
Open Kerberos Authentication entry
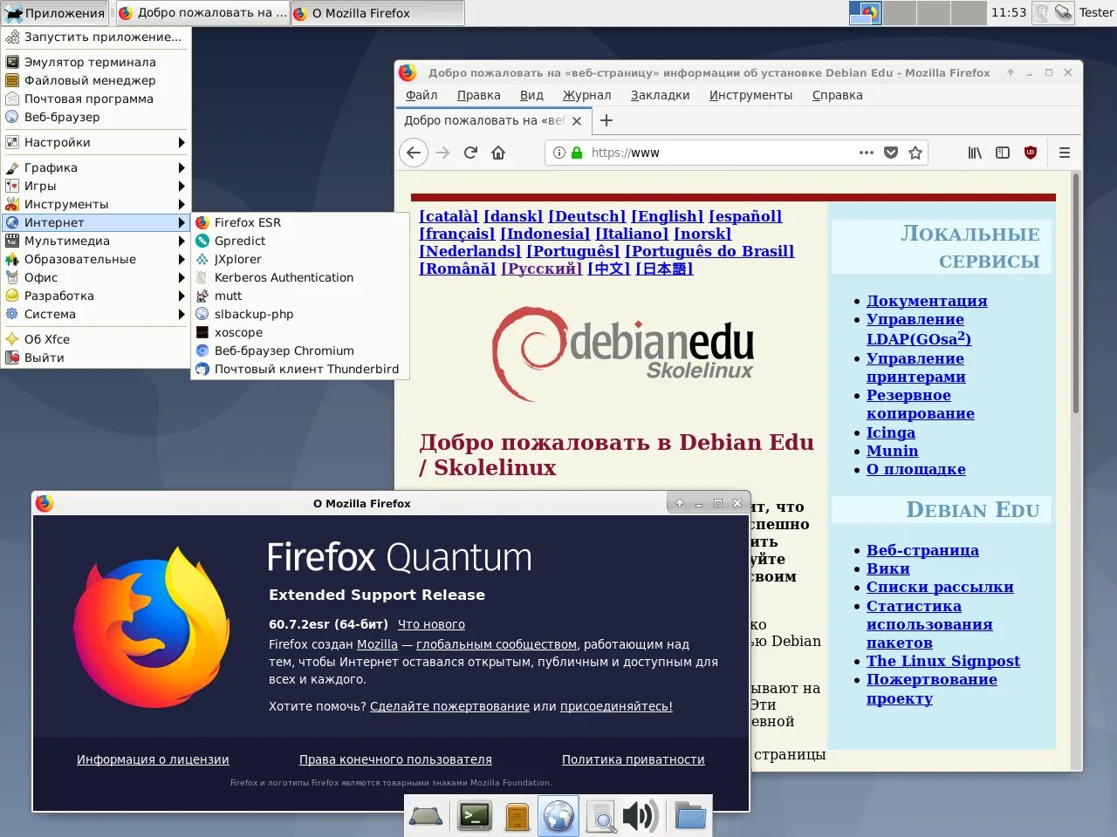tap(300, 277)
